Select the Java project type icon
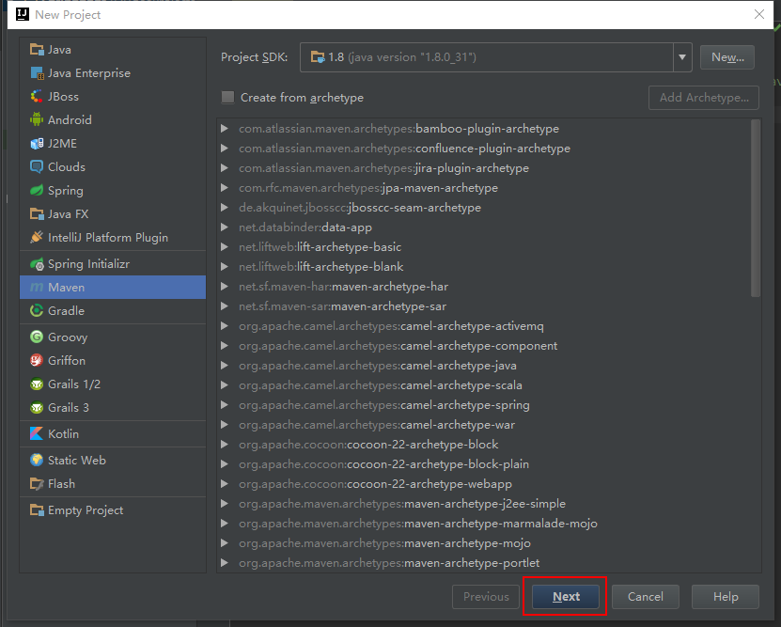781x627 pixels. click(x=37, y=50)
